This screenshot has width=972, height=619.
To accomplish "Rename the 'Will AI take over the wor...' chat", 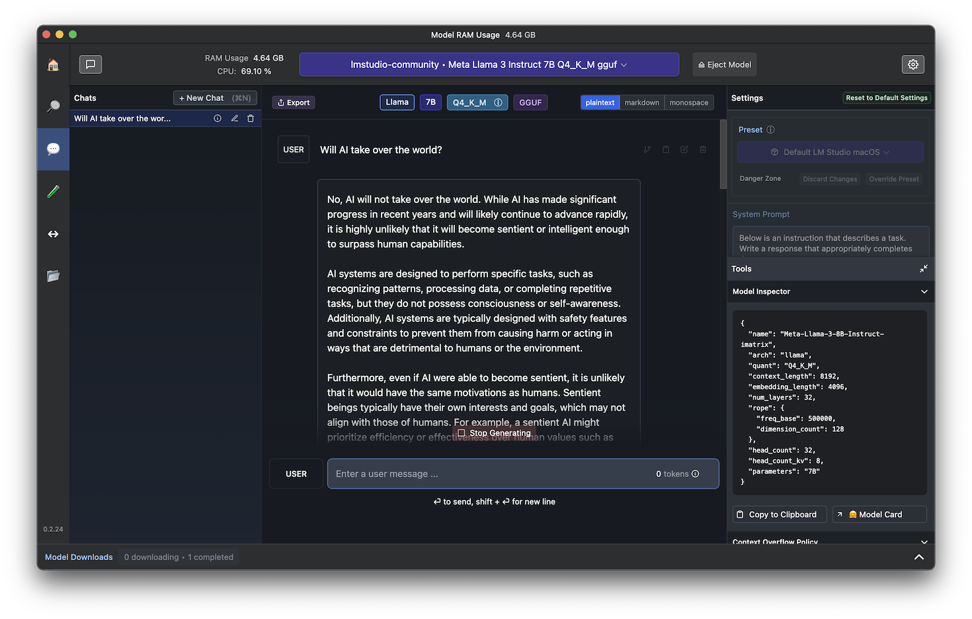I will [234, 118].
